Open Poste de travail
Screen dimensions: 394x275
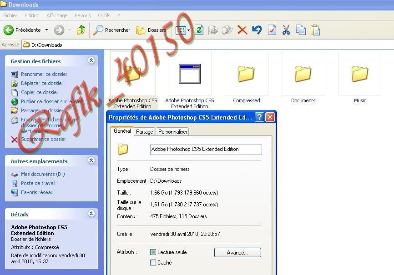coord(38,183)
